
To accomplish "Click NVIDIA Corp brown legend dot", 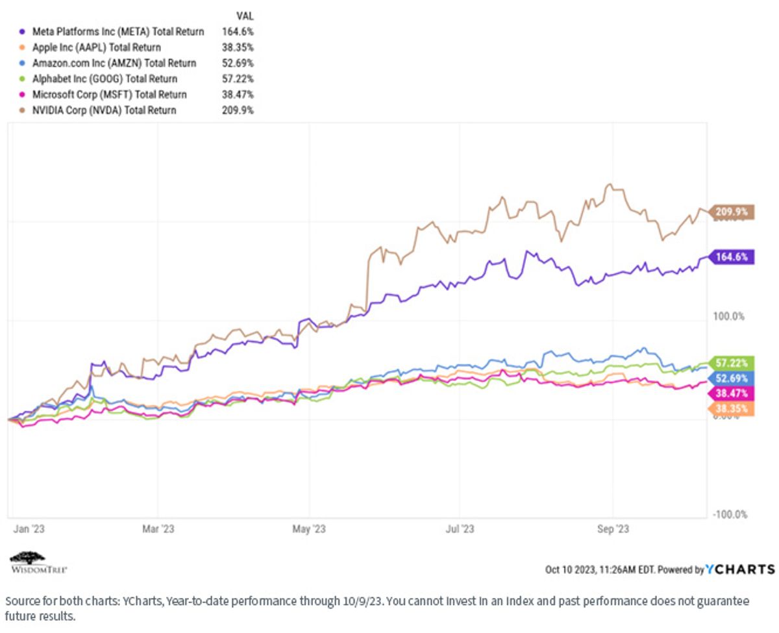I will 23,110.
